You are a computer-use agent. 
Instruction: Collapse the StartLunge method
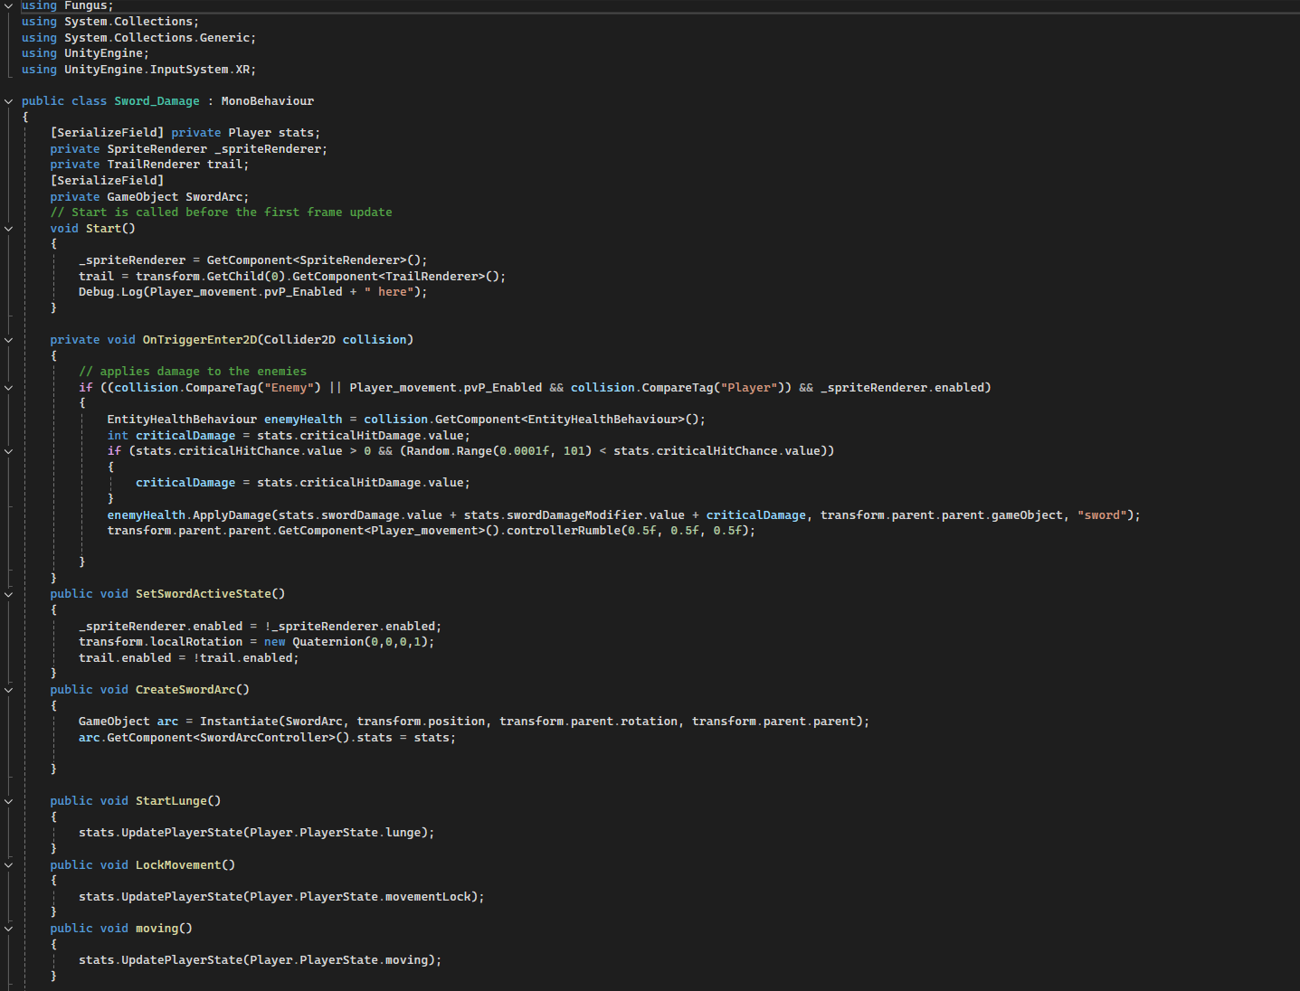pos(8,800)
